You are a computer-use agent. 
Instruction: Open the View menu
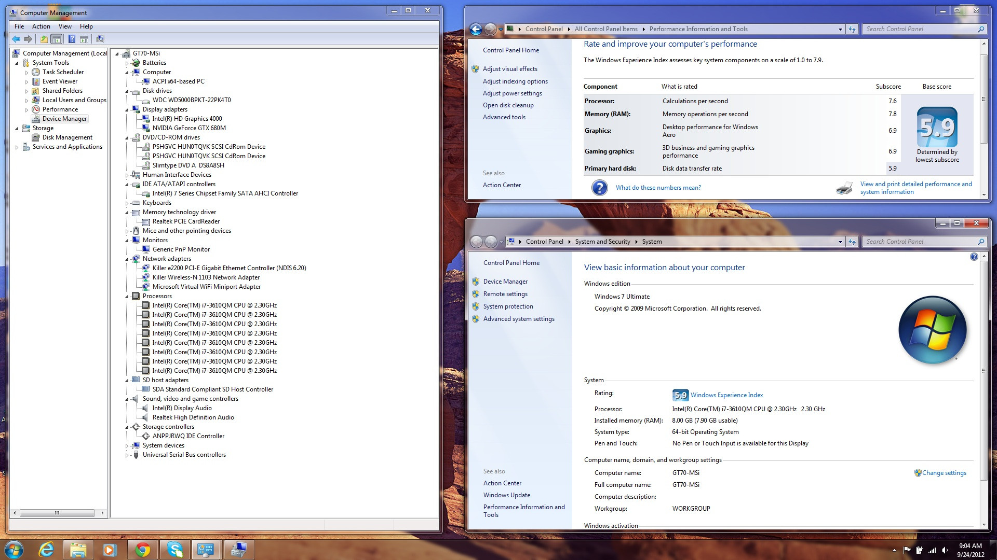click(x=65, y=26)
